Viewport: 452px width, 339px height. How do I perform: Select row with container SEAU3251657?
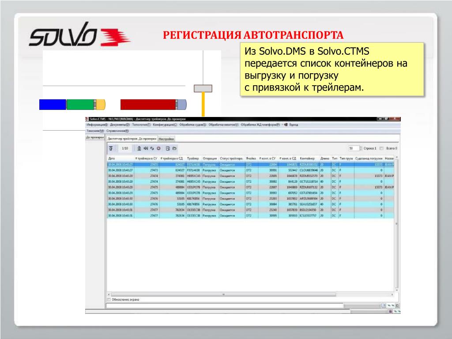250,204
